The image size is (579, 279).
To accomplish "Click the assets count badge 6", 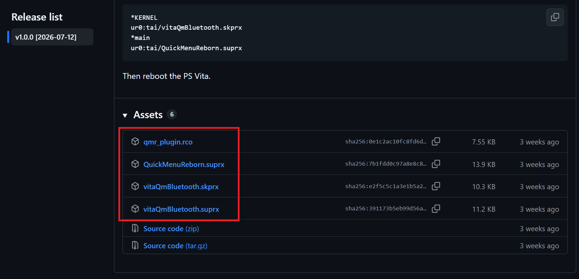I will (x=172, y=114).
